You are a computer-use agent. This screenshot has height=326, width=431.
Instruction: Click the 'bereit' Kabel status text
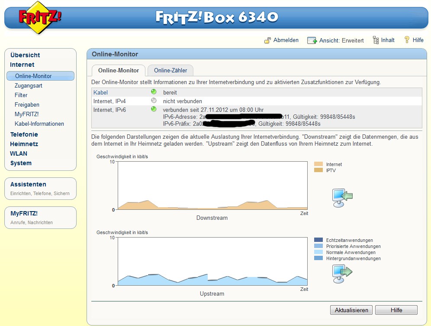click(170, 92)
